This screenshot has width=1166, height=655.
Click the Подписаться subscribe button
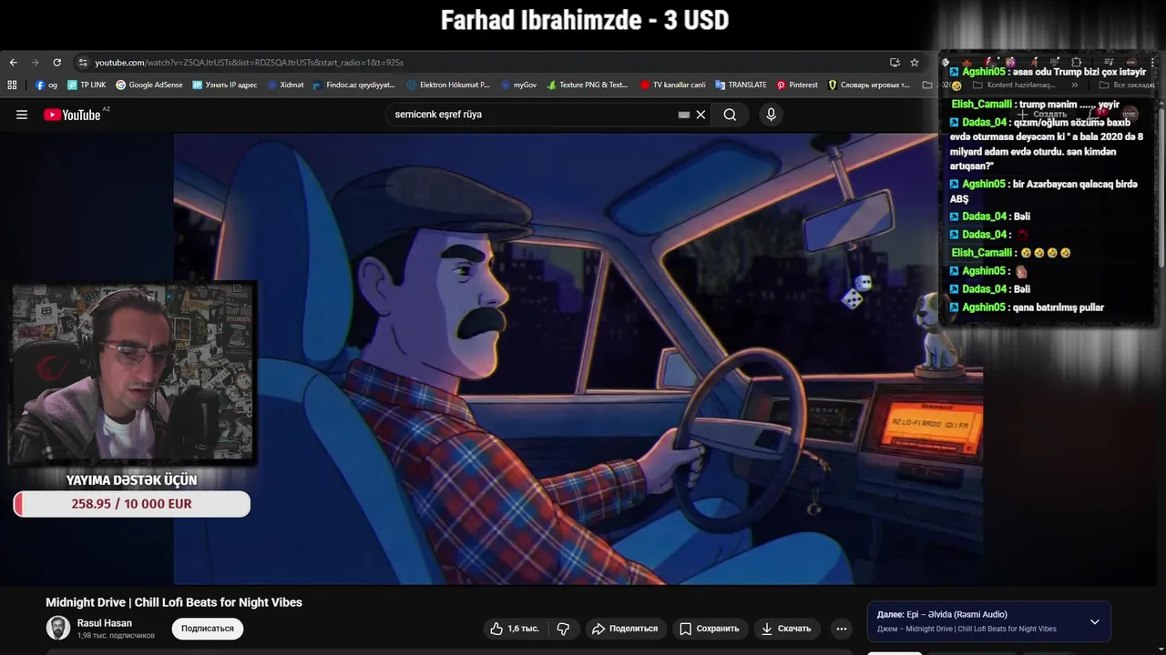tap(208, 629)
